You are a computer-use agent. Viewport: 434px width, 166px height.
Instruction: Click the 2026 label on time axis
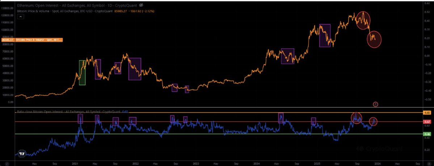click(378, 163)
